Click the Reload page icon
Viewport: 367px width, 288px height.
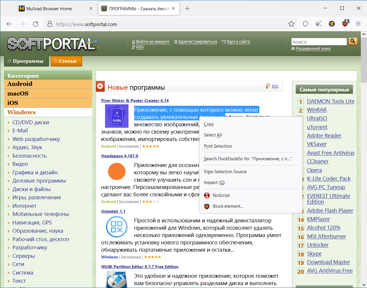(35, 24)
